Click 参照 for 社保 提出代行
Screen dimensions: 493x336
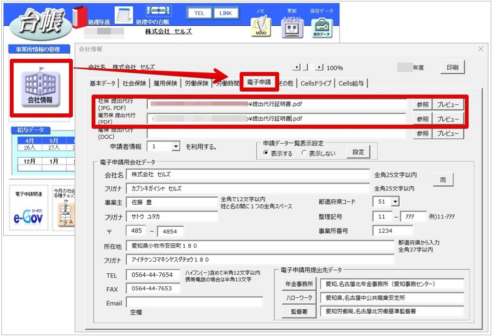tap(423, 105)
